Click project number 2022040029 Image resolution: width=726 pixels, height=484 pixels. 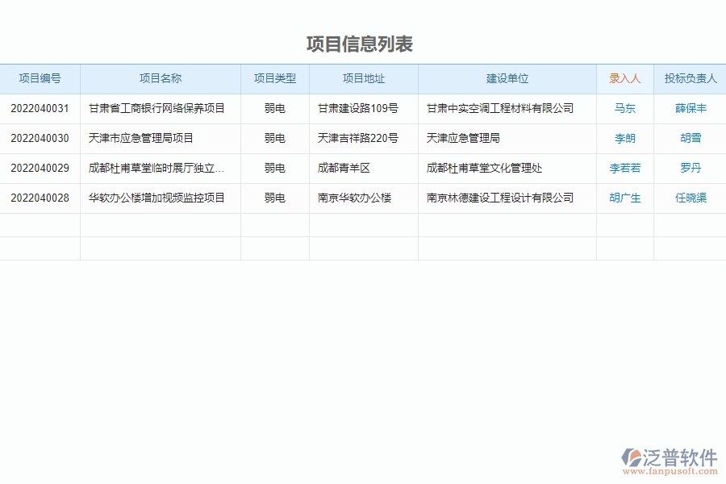coord(39,168)
